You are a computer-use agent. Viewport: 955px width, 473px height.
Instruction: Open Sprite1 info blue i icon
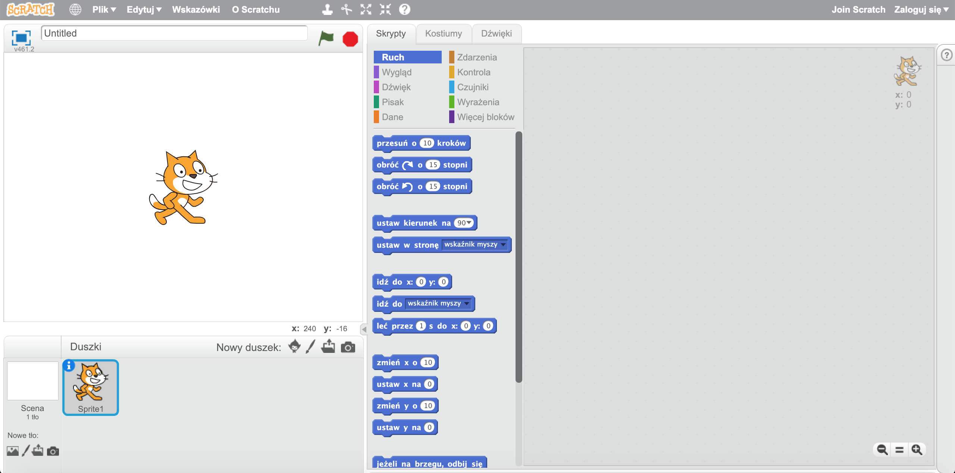click(x=69, y=366)
